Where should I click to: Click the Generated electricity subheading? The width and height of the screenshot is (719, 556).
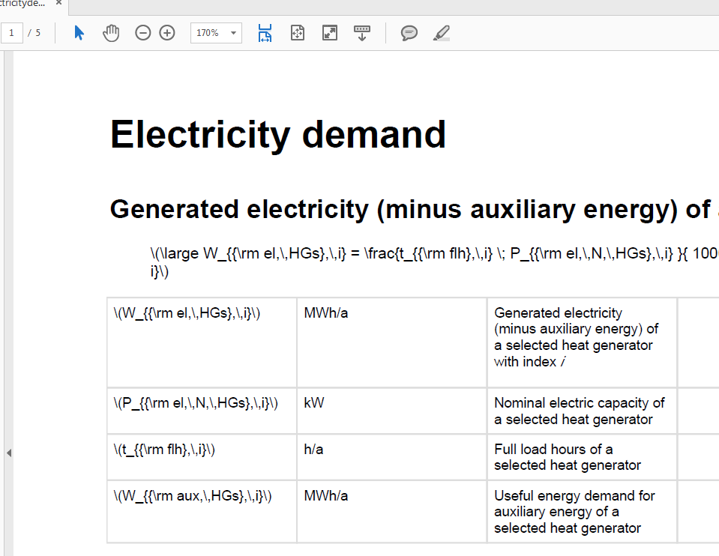point(405,210)
